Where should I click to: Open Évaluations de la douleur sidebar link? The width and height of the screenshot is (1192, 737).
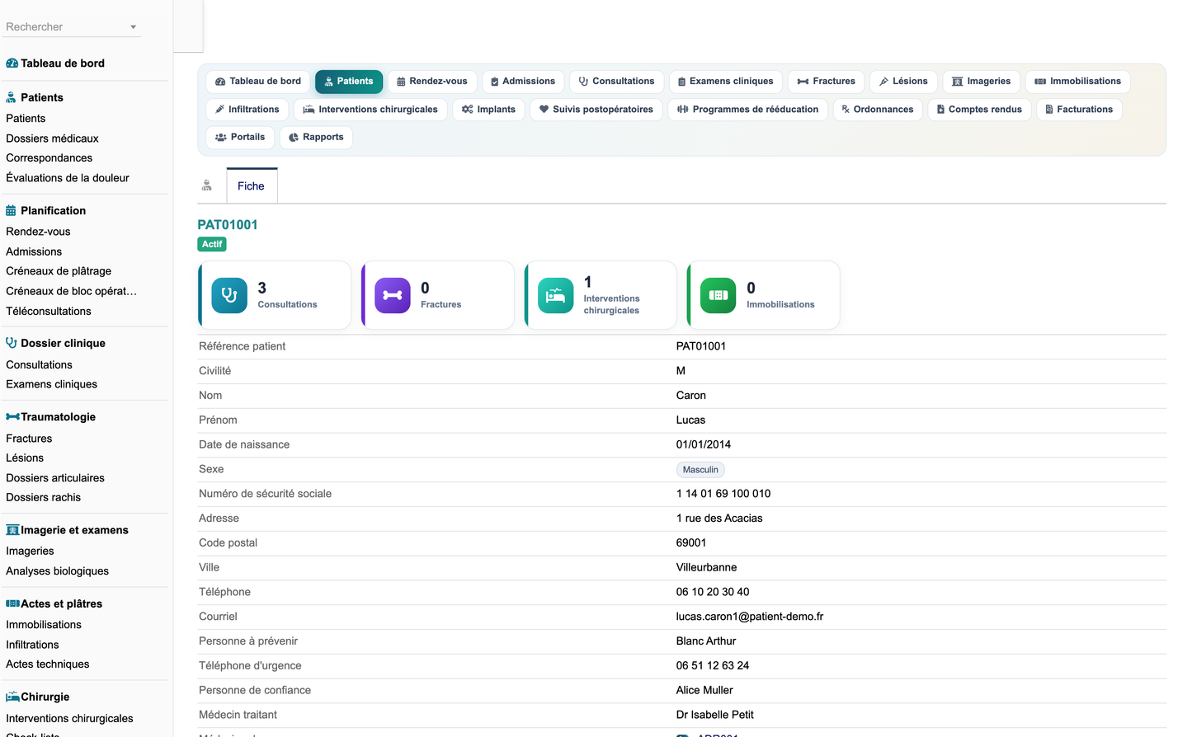[x=68, y=178]
